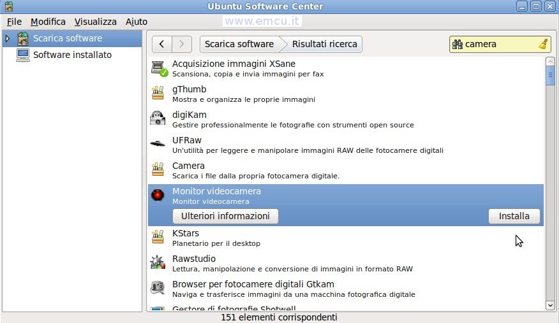The image size is (559, 323).
Task: Minimize the Ubuntu Software Center window
Action: 522,6
